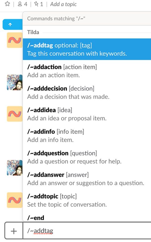Open the members list icon showing 4
Screen dimensions: 151x242
[x=22, y=4]
